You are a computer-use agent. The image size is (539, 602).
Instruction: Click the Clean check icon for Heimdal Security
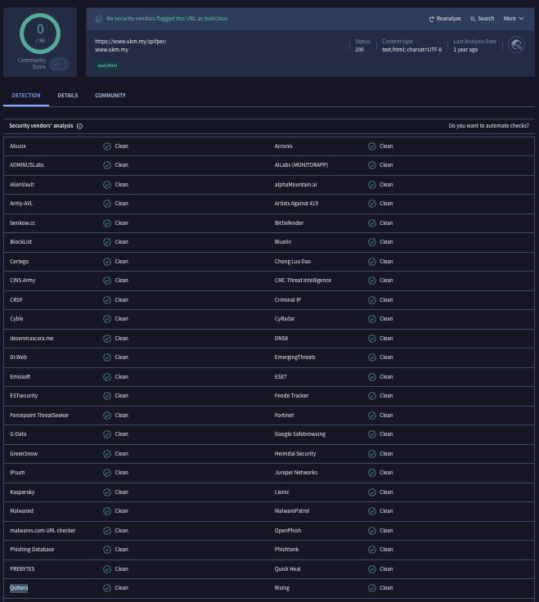pos(372,454)
